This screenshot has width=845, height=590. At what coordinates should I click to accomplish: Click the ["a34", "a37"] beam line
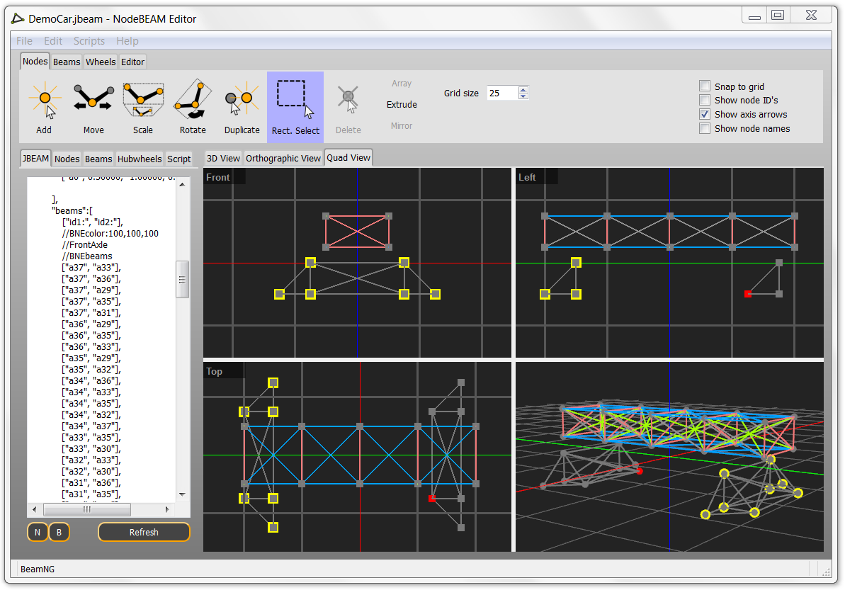pyautogui.click(x=91, y=426)
